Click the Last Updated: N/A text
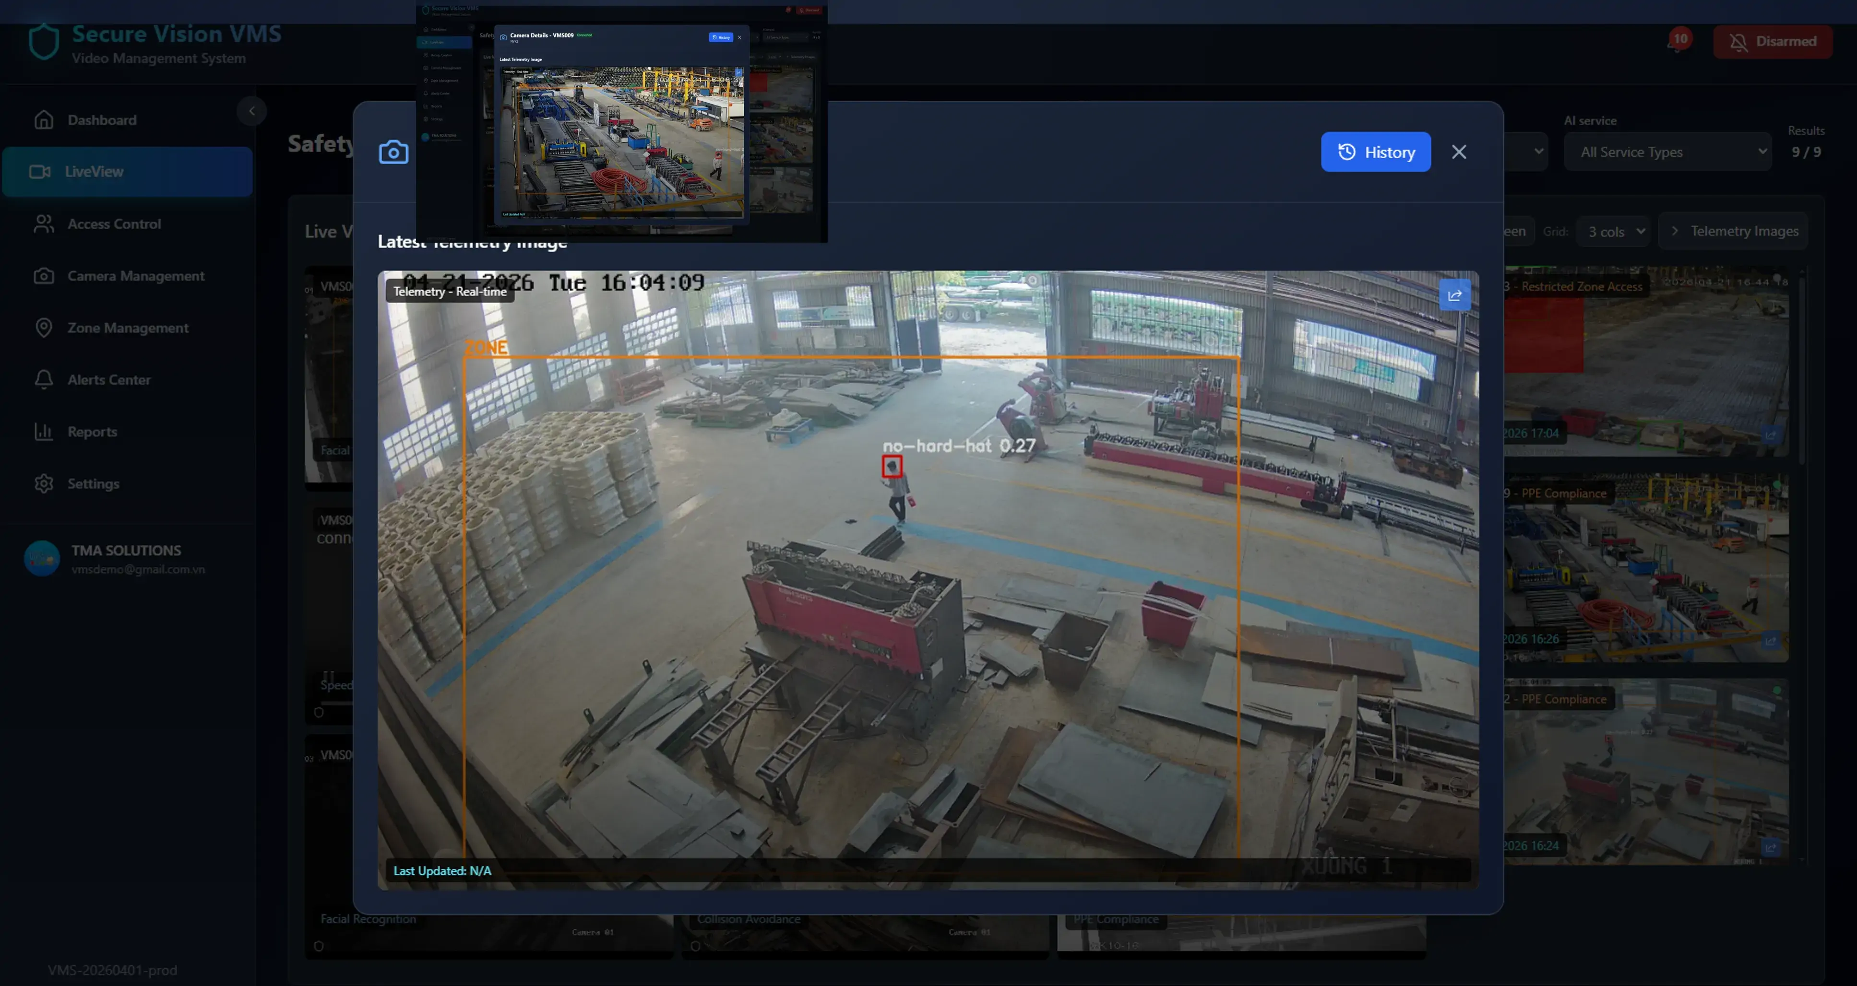Screen dimensions: 1857x986 tap(442, 871)
